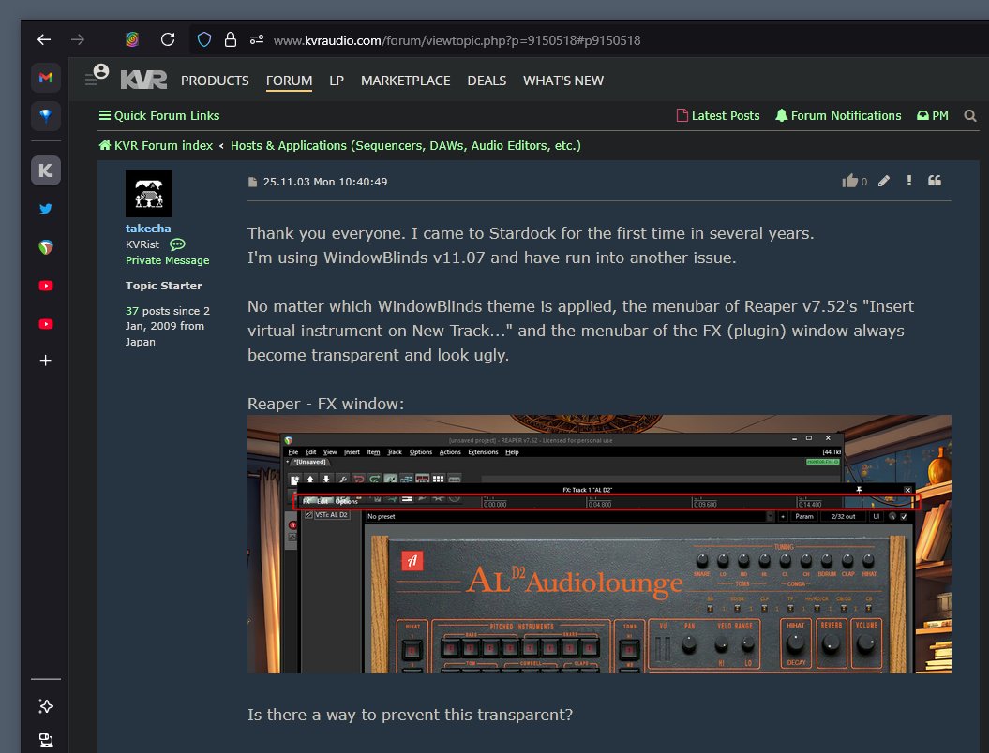
Task: Open the PRODUCTS menu
Action: [215, 81]
